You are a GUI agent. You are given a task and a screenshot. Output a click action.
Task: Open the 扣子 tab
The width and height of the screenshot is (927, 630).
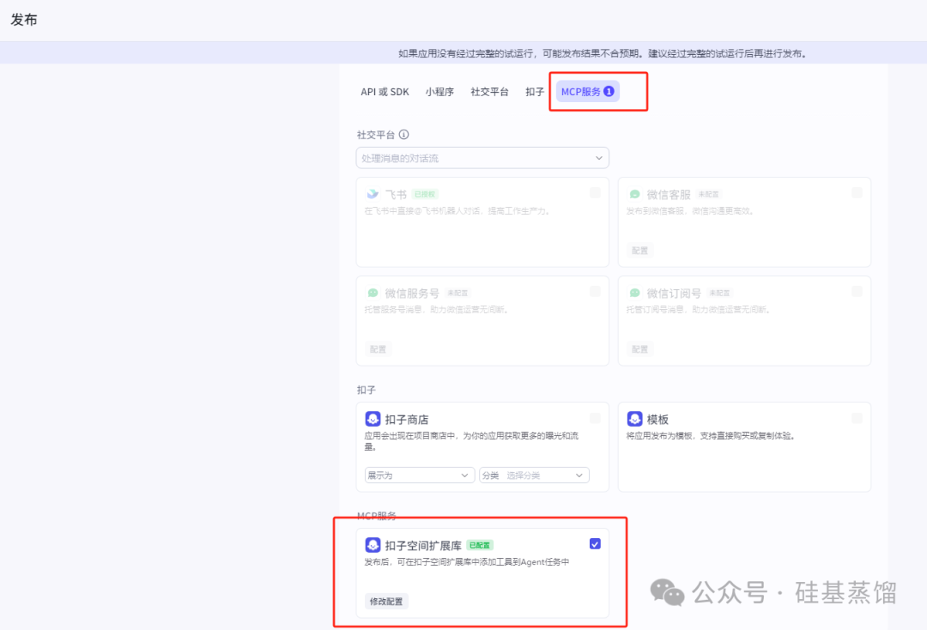tap(535, 92)
